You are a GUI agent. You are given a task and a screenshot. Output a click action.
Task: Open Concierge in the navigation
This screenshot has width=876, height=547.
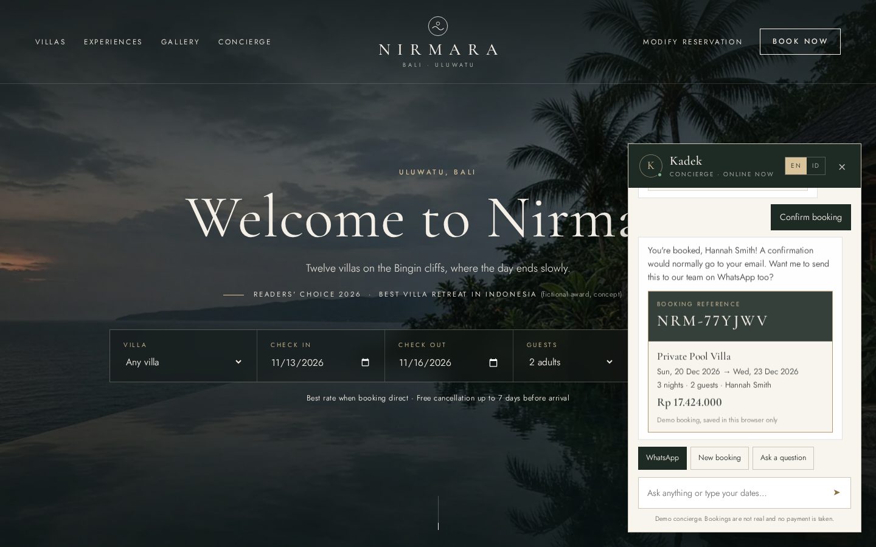click(245, 42)
